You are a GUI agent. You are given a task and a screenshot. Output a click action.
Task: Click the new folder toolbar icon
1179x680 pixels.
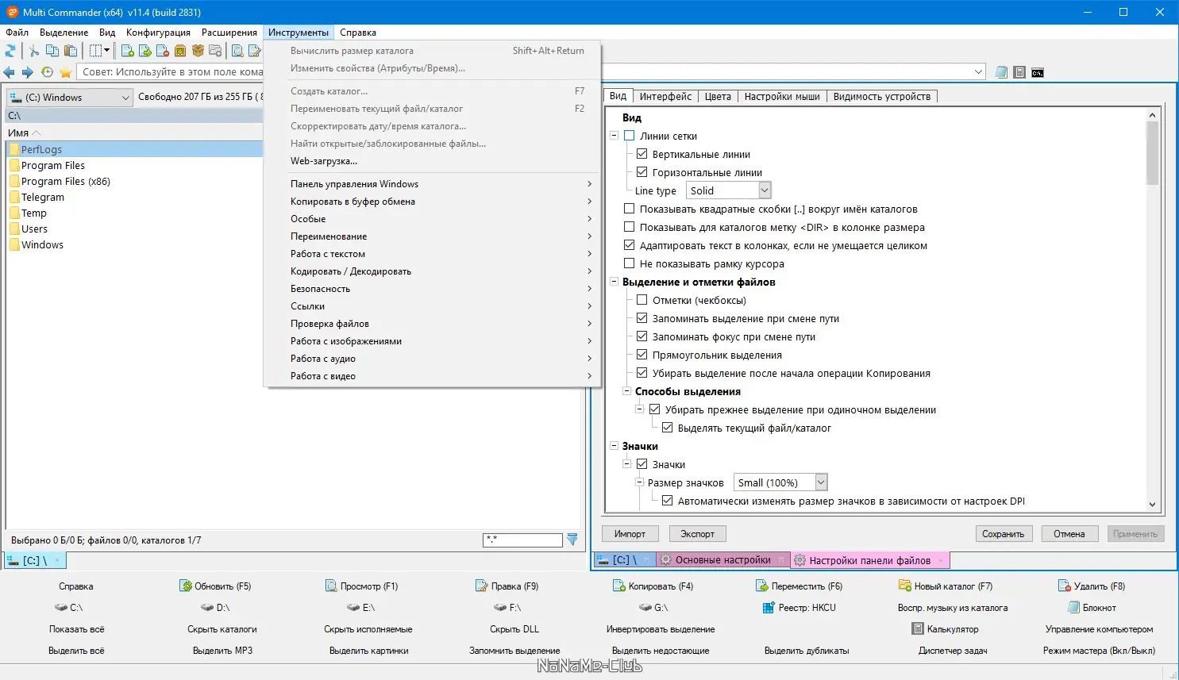(215, 51)
